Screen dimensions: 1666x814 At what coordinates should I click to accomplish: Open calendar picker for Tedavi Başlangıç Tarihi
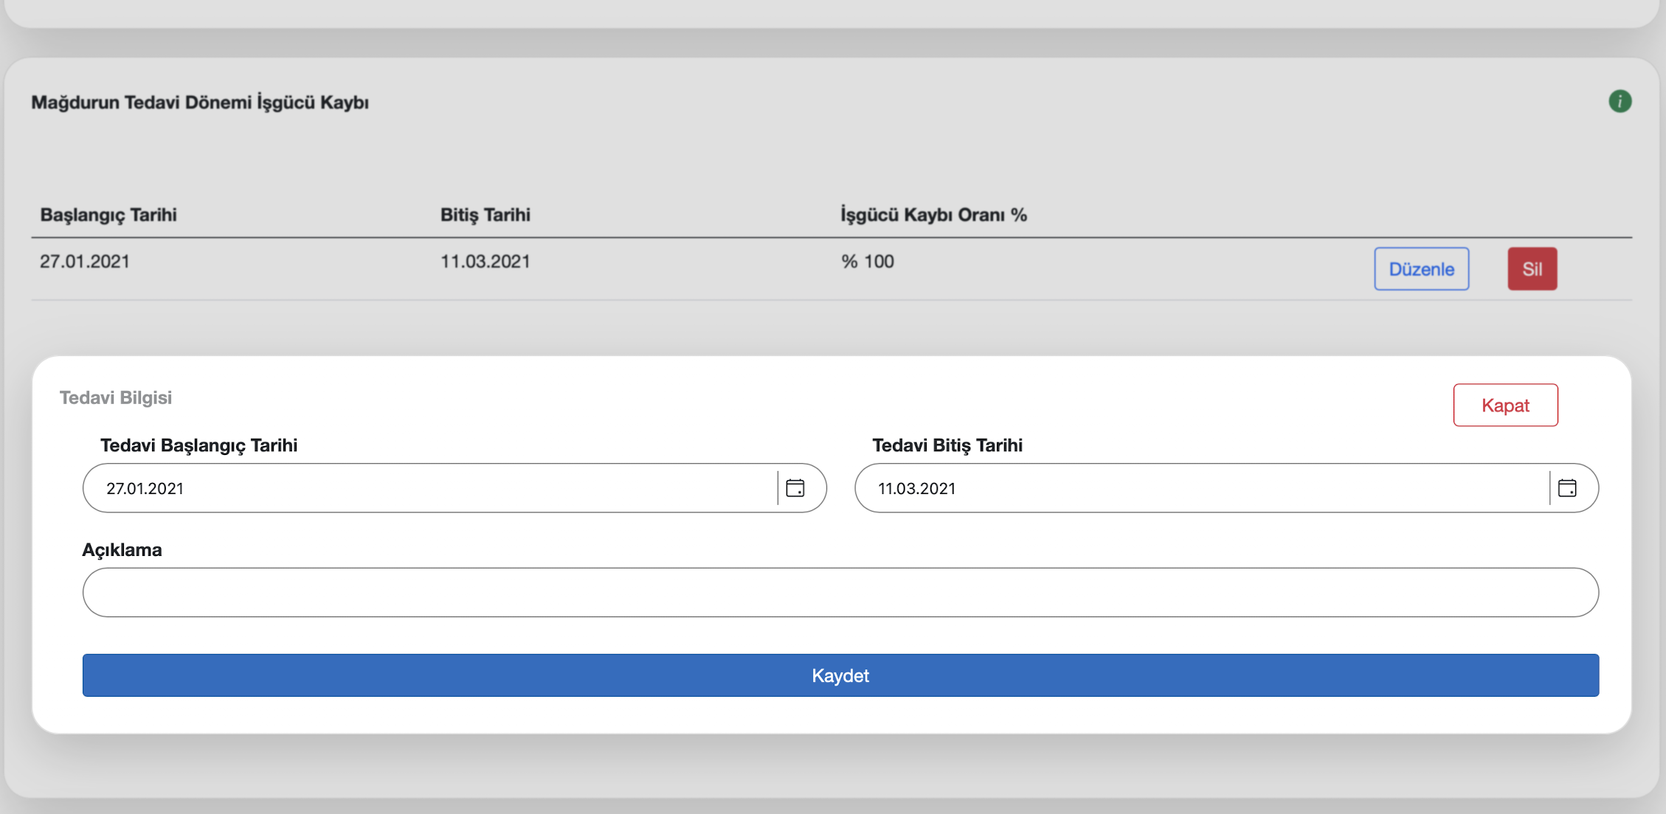click(795, 488)
